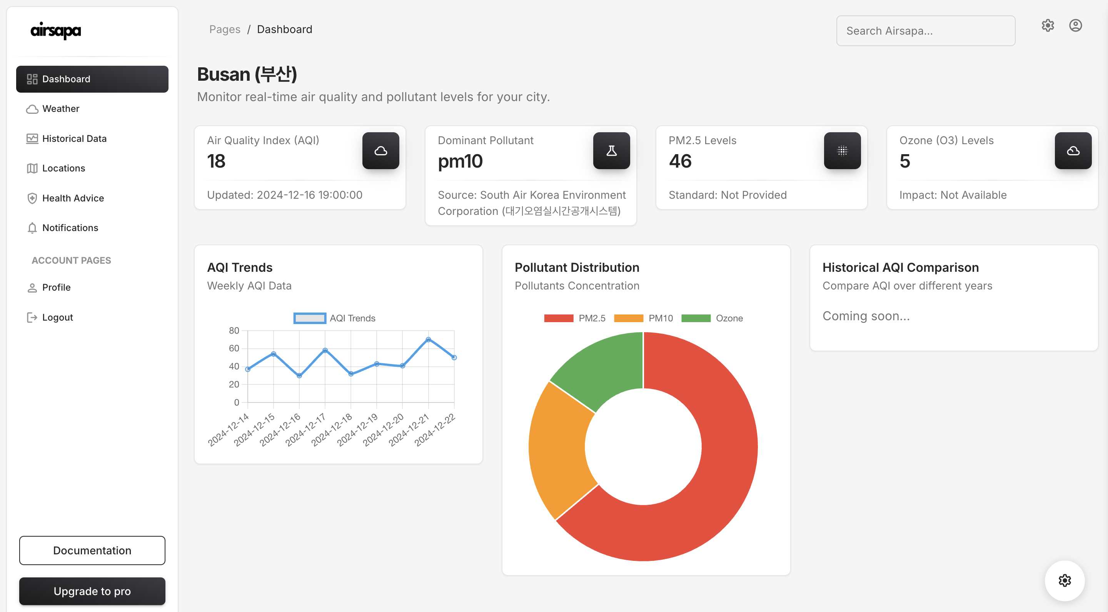Screen dimensions: 1108x612
Task: Select the Profile account menu item
Action: coord(57,287)
